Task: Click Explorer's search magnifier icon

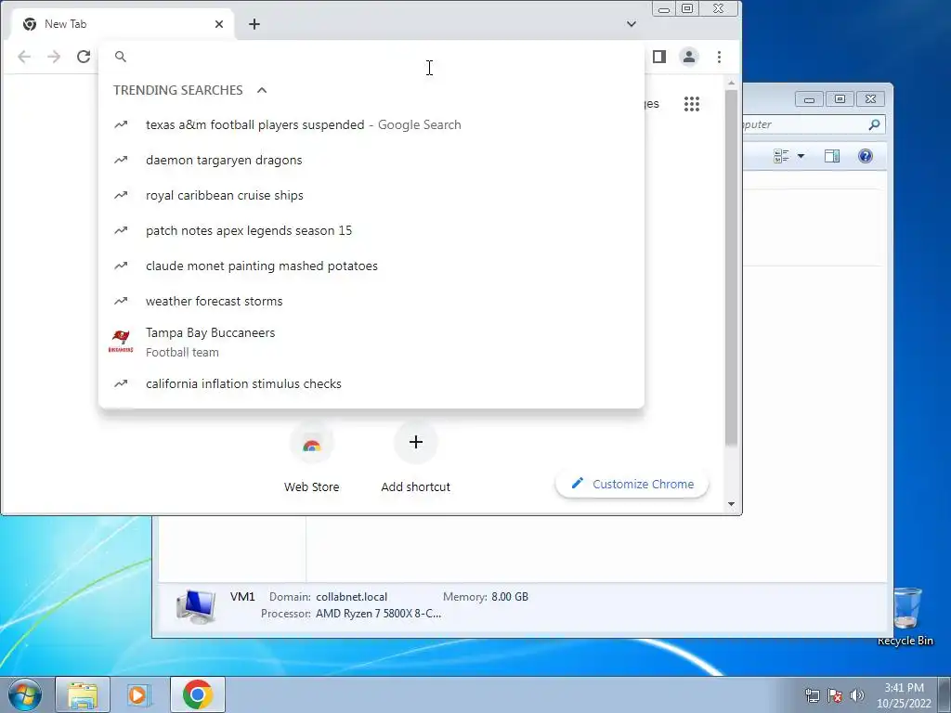Action: tap(874, 124)
